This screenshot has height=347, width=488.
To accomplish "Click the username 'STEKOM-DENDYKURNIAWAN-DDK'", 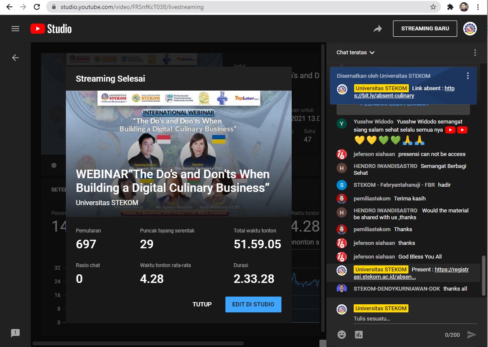I will pos(397,288).
